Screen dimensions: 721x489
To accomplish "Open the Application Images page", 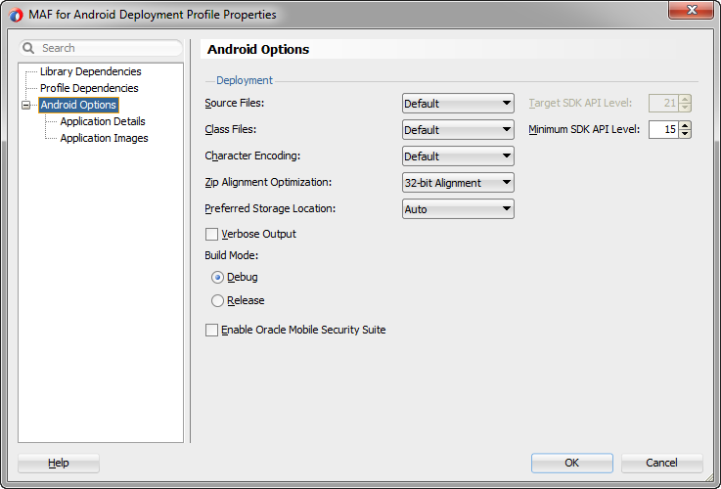I will pyautogui.click(x=104, y=138).
